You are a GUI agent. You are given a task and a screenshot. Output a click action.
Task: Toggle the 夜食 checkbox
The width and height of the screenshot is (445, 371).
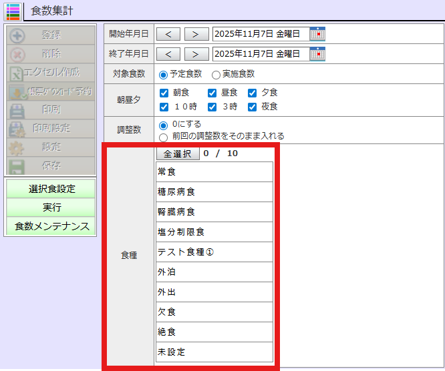[x=253, y=107]
